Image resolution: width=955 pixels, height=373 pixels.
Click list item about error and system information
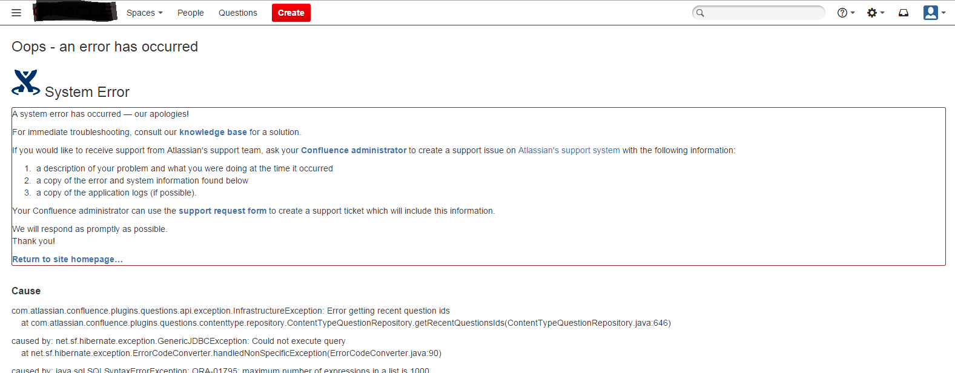(x=142, y=180)
